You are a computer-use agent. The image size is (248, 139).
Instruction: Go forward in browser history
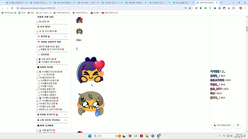point(7,8)
